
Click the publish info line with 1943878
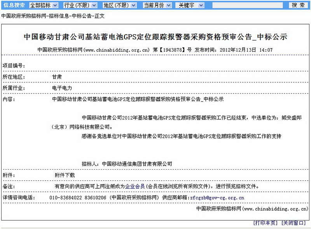pos(155,50)
